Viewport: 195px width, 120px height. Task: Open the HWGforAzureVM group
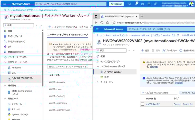(57, 82)
